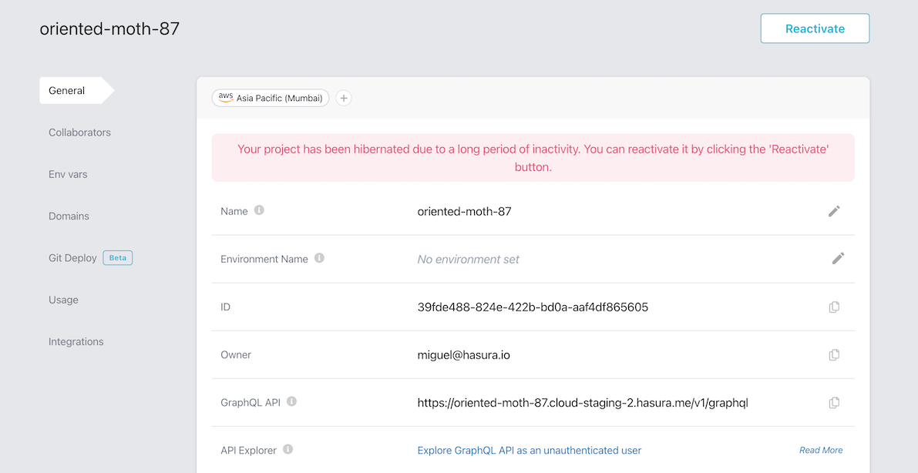Copy the project ID to clipboard
Image resolution: width=918 pixels, height=473 pixels.
point(834,307)
